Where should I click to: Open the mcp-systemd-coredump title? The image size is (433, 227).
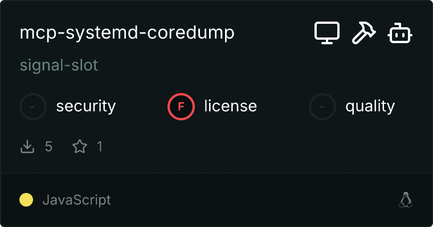tap(127, 33)
